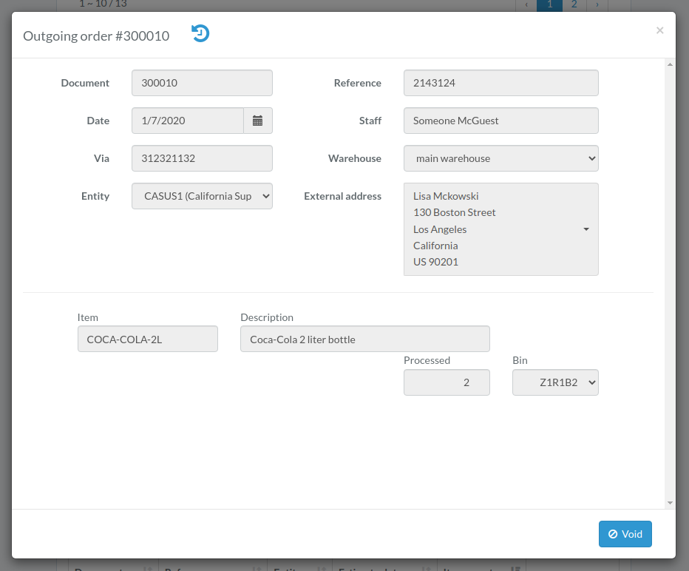The height and width of the screenshot is (571, 689).
Task: Close the outgoing order dialog
Action: tap(659, 30)
